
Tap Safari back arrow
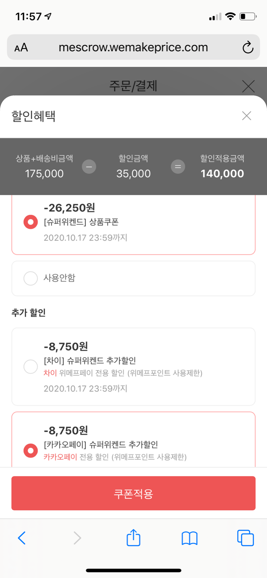pyautogui.click(x=22, y=538)
